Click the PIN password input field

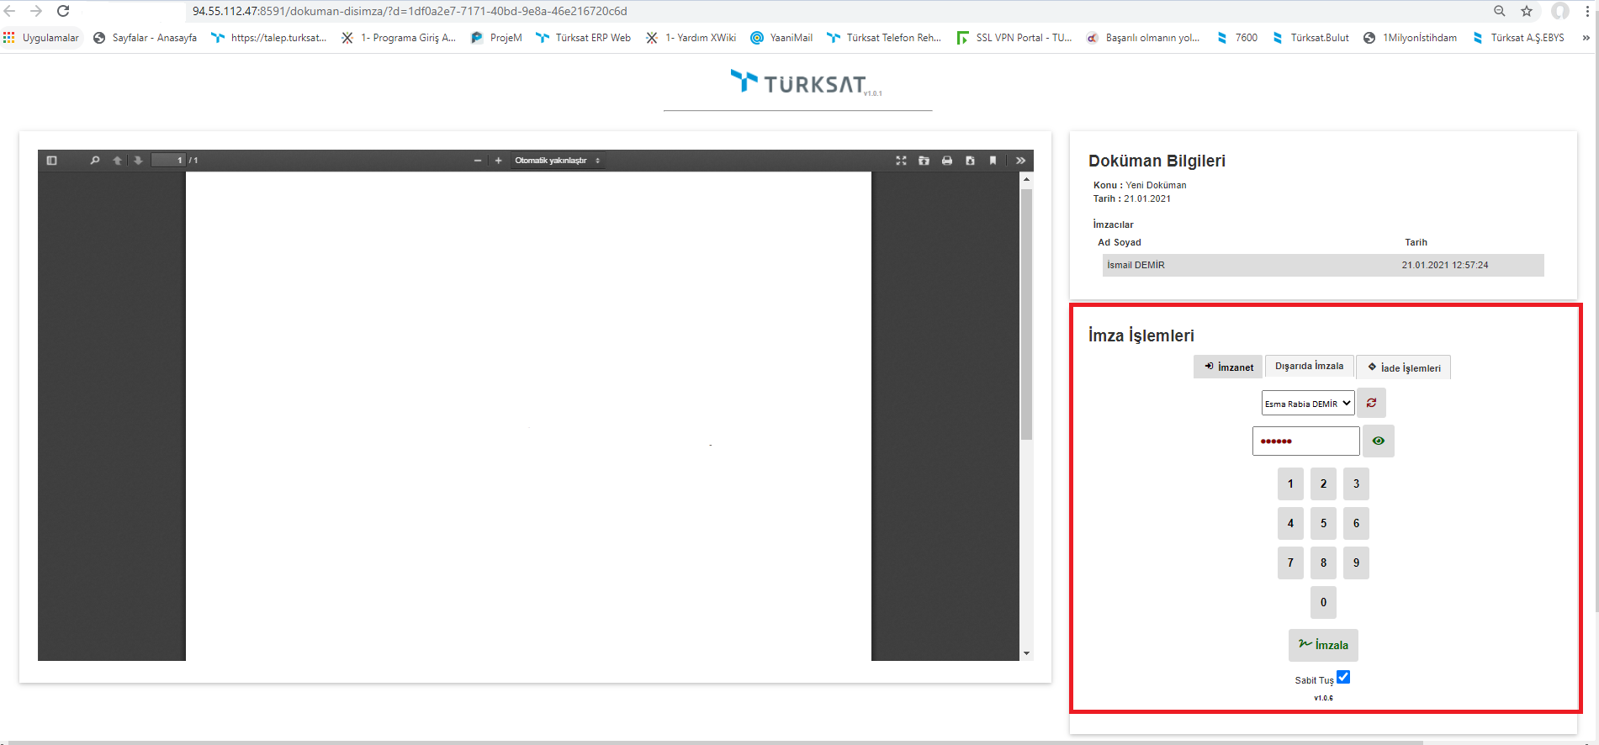1305,441
